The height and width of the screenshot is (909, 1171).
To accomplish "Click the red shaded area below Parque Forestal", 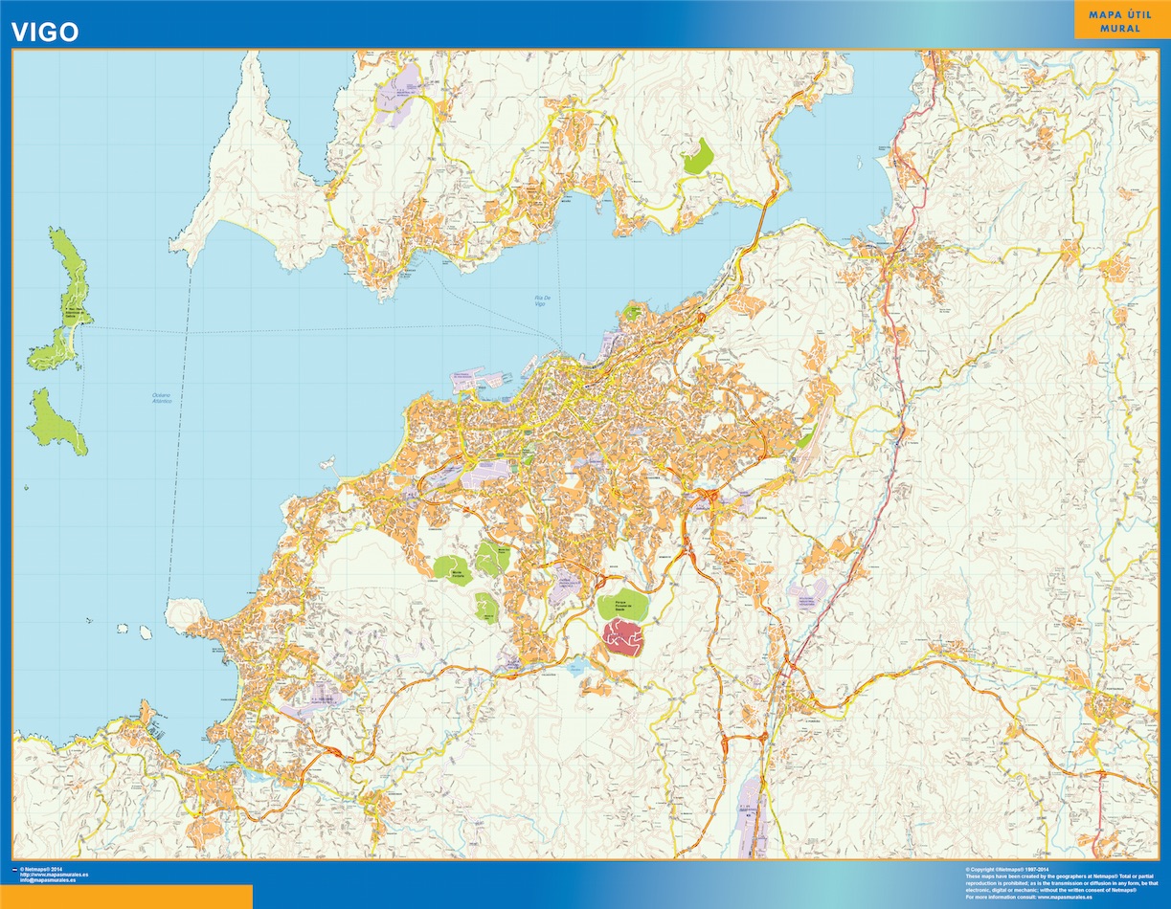I will coord(625,636).
